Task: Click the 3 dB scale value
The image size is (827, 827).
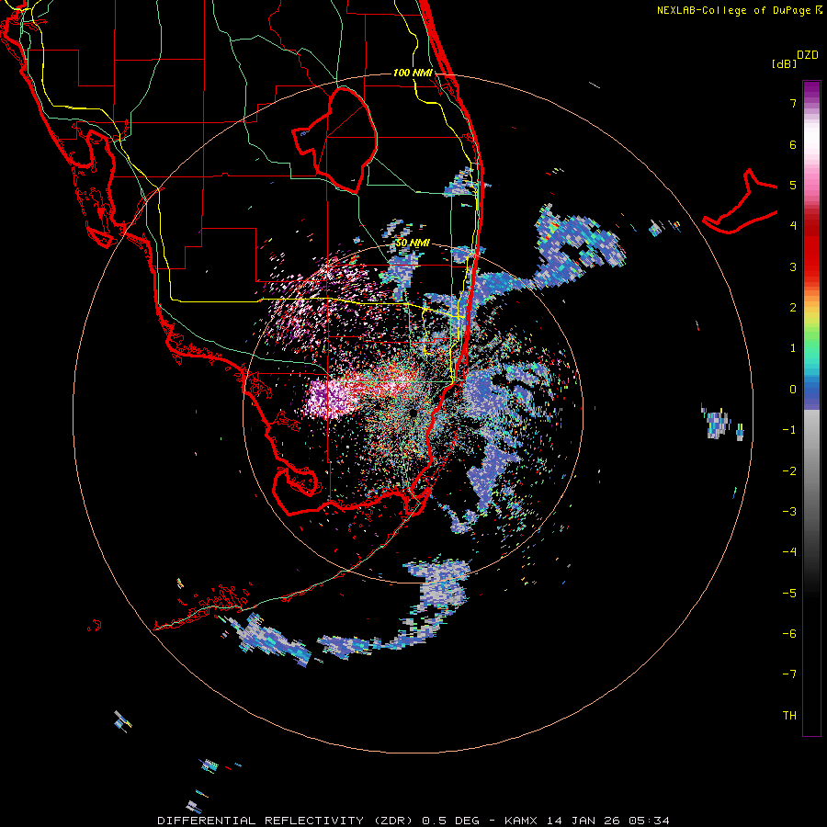Action: tap(793, 266)
